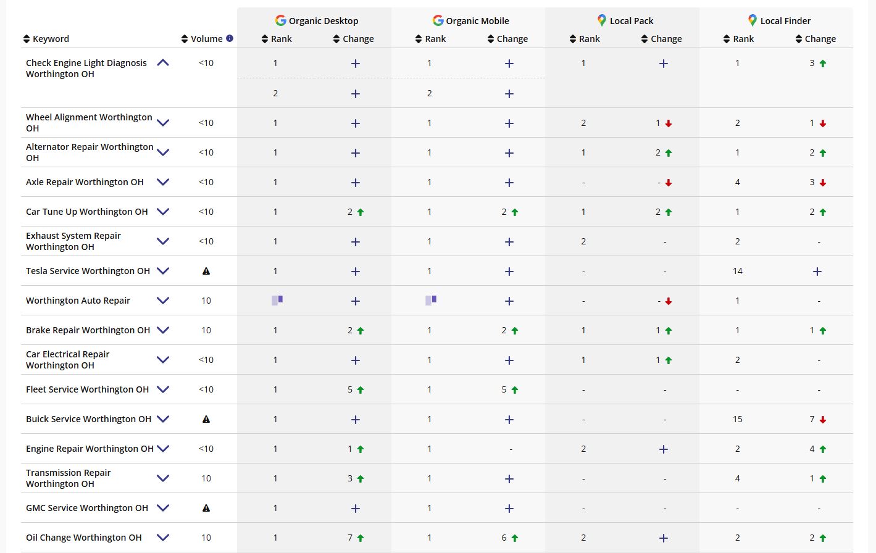Screen dimensions: 876x553
Task: Expand Worthington Auto Repair row
Action: pos(163,301)
